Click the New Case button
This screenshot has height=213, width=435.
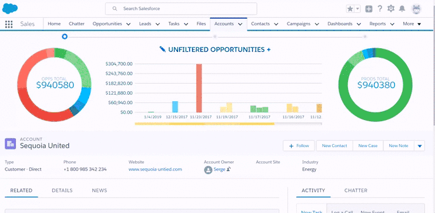pos(368,146)
